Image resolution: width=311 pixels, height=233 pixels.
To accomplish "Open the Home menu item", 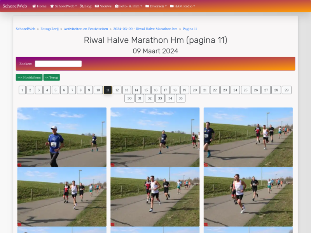I will pos(39,6).
